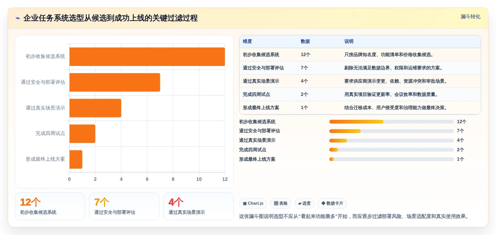Screen dimensions: 496x235
Task: Select the 初步收集候选系统 table cell
Action: click(x=261, y=55)
